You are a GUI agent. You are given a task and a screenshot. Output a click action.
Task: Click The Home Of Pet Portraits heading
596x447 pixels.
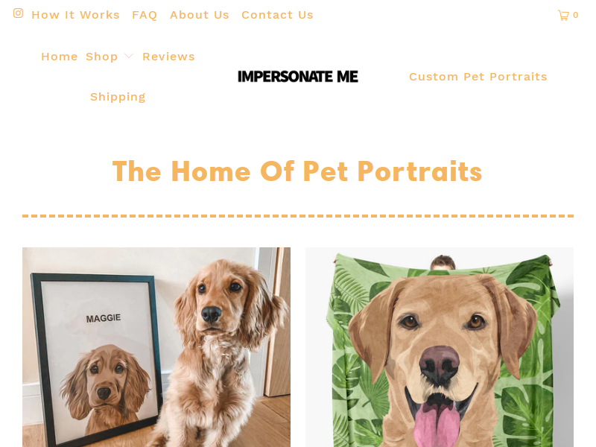tap(297, 171)
